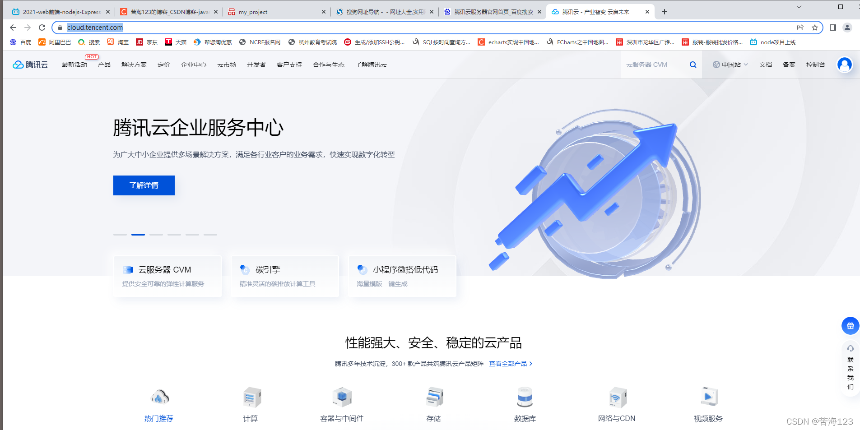Open the 开发者 menu

[256, 65]
